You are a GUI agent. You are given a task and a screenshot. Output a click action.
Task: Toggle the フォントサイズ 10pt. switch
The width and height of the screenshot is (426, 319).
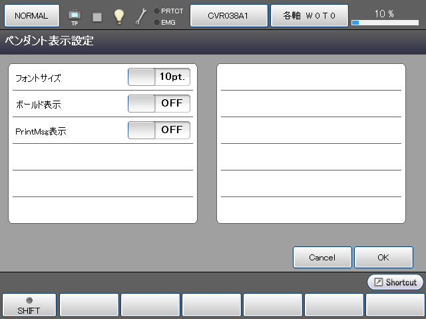tap(159, 77)
